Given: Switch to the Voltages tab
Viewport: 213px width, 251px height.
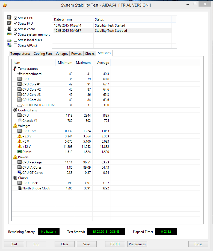Looking at the screenshot, I should click(x=62, y=54).
